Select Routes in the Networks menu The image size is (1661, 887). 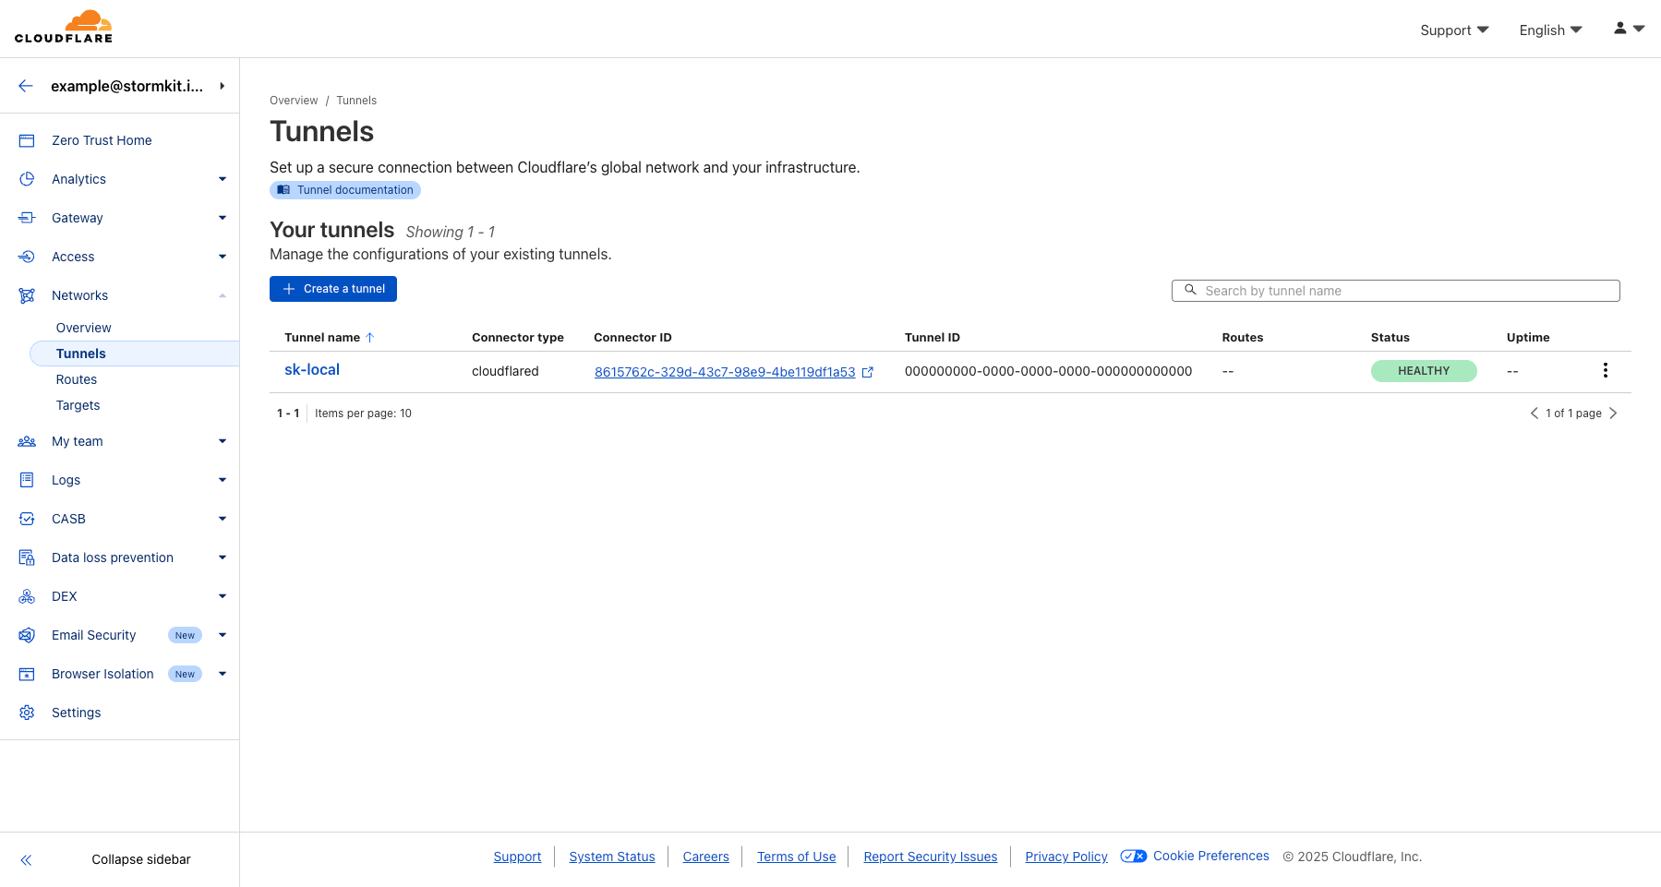pos(77,378)
